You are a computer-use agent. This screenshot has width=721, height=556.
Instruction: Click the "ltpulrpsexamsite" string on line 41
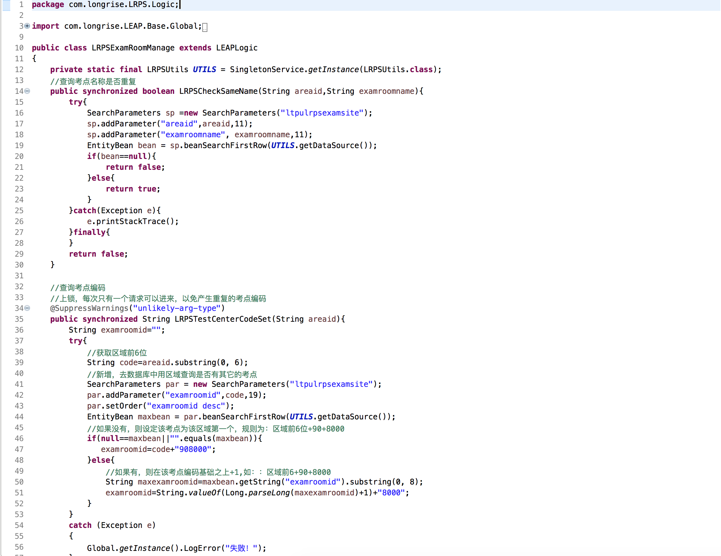[331, 384]
